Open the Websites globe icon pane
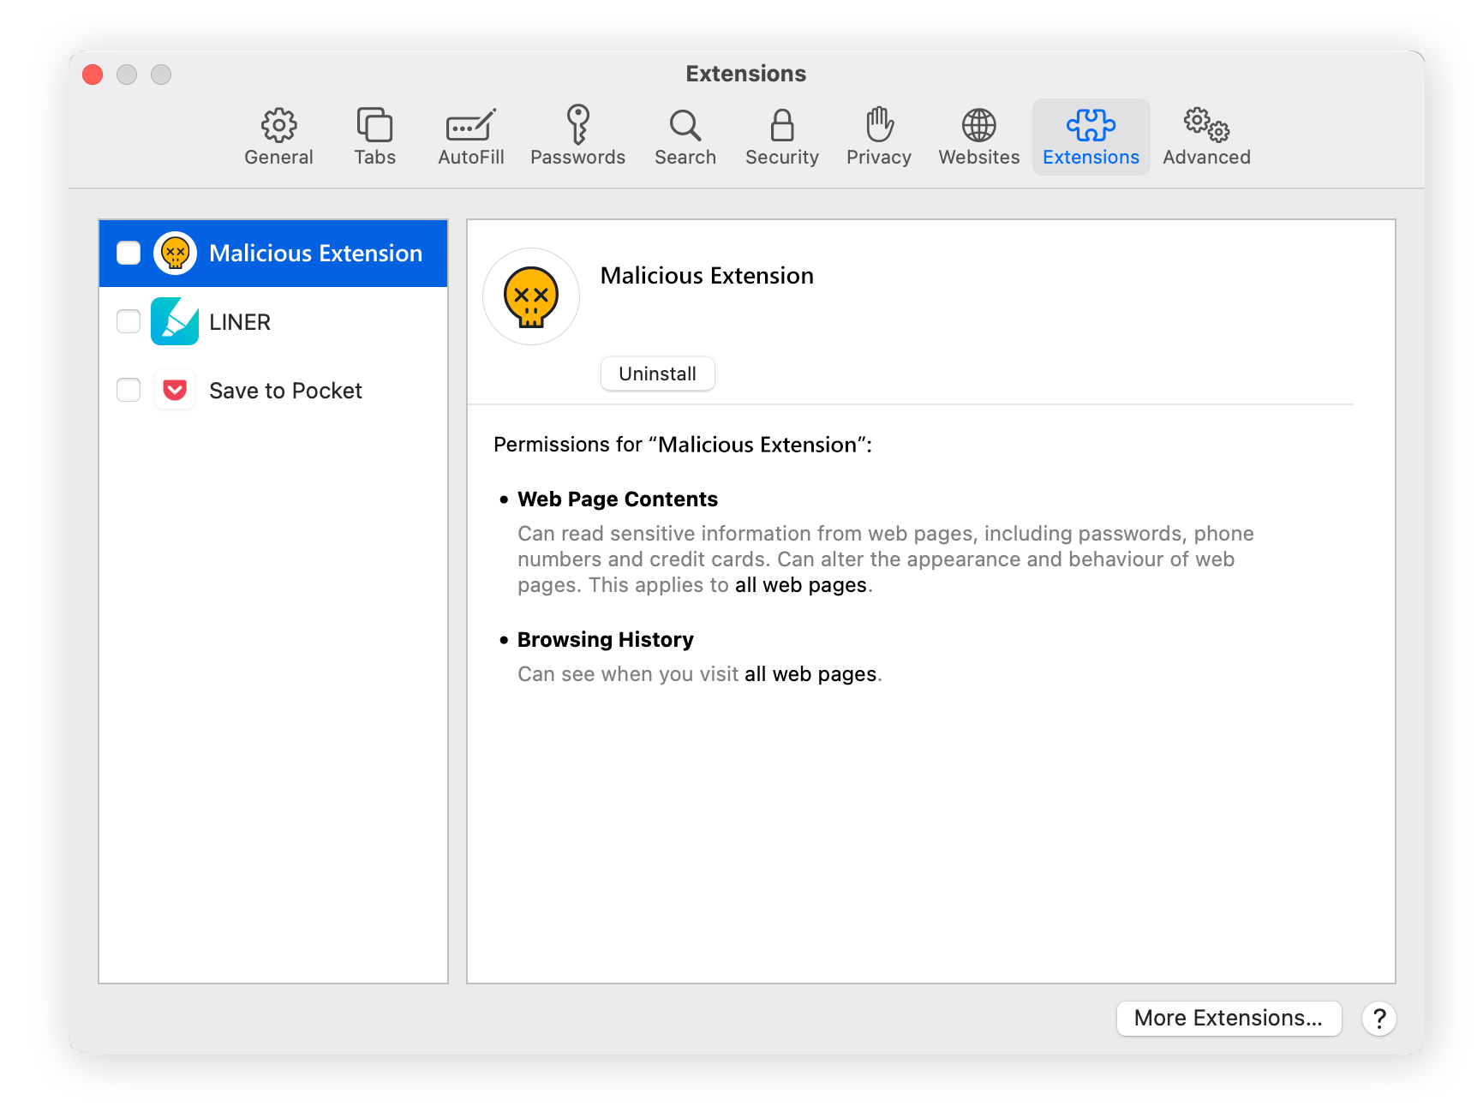The image size is (1483, 1112). 978,135
